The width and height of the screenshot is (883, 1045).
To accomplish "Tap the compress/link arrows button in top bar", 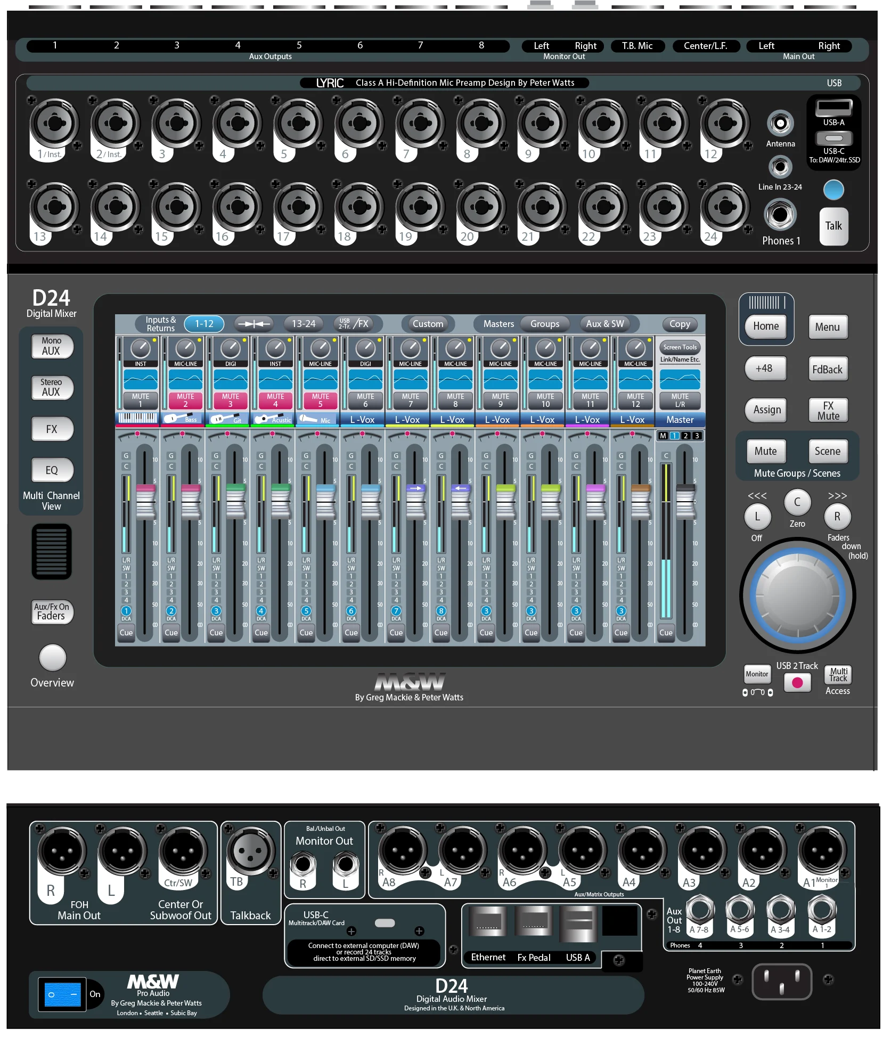I will [254, 323].
